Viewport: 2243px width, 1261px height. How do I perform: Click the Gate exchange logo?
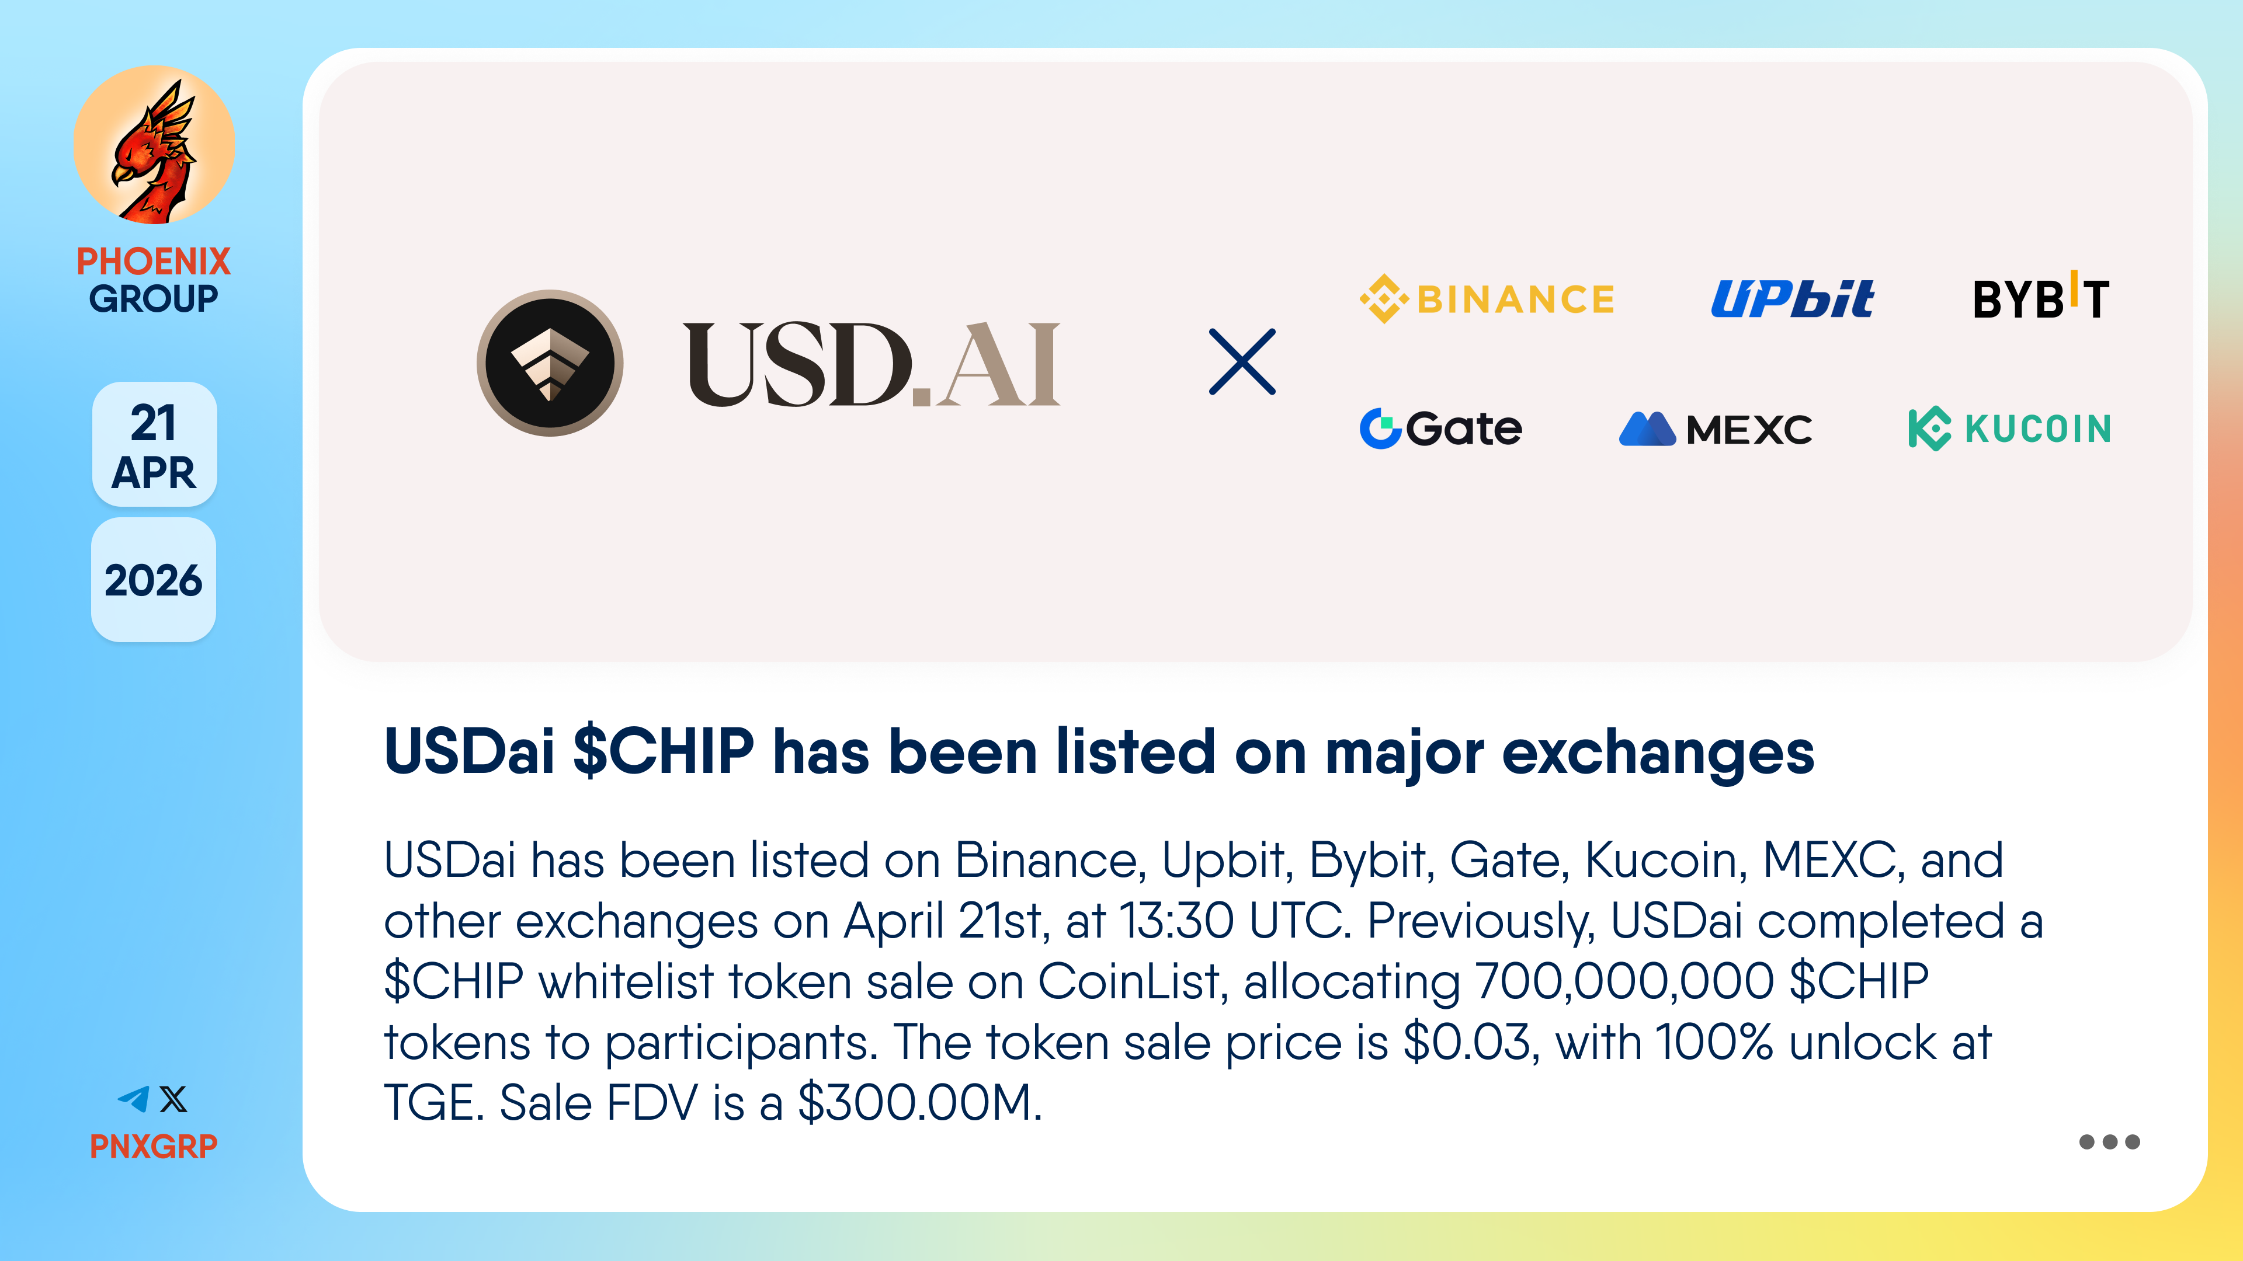(x=1441, y=428)
